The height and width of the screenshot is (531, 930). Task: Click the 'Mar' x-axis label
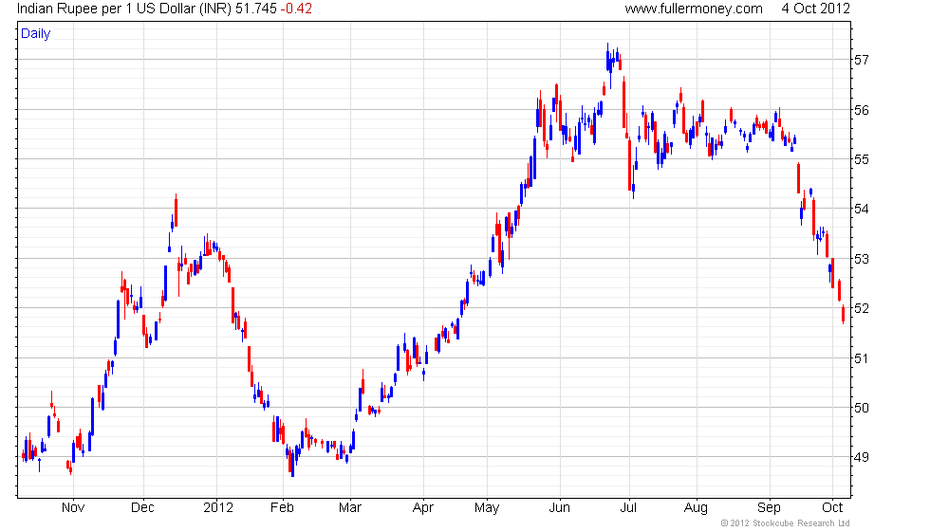pyautogui.click(x=350, y=508)
